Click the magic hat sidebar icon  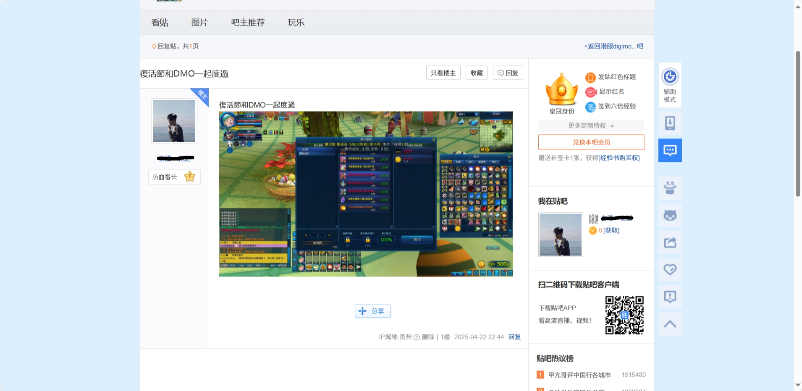(x=670, y=188)
